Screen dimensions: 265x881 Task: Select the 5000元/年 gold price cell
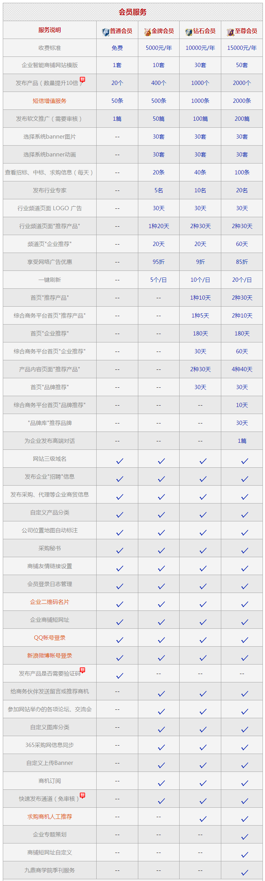pyautogui.click(x=159, y=48)
